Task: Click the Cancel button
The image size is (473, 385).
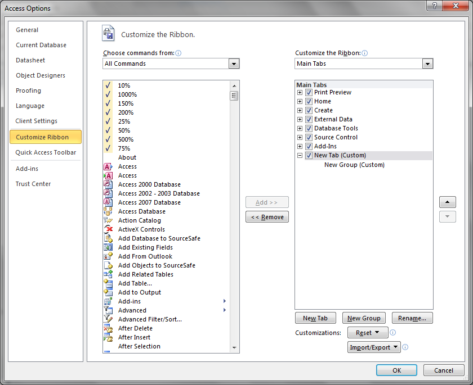Action: 444,370
